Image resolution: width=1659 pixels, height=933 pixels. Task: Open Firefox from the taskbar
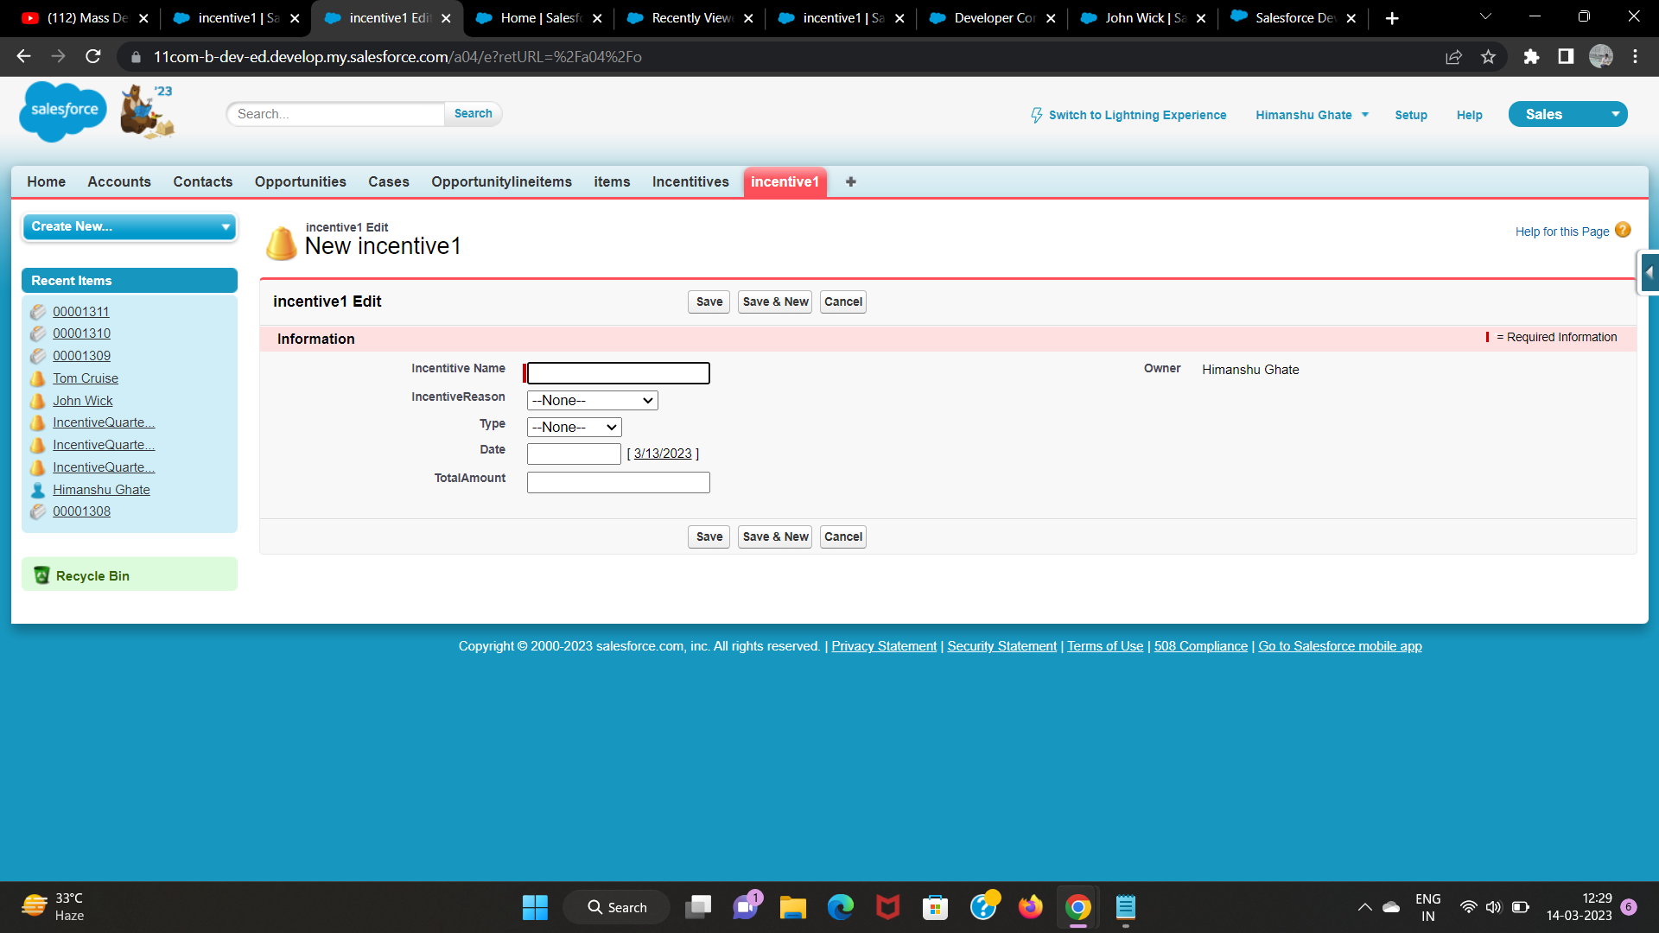1030,907
